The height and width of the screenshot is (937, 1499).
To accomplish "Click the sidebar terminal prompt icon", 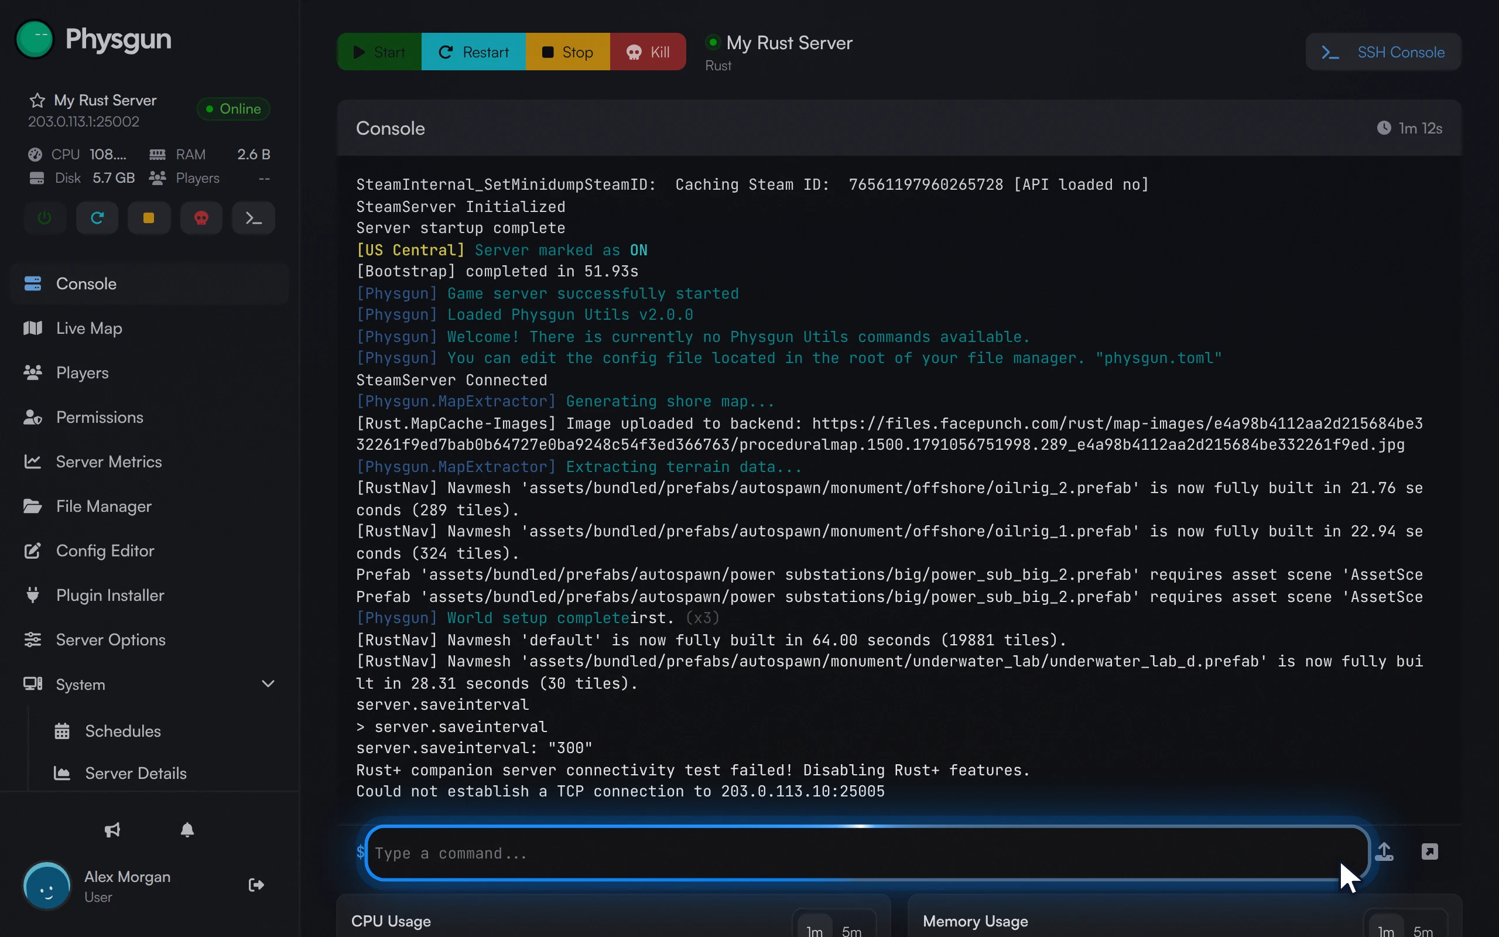I will [x=254, y=218].
